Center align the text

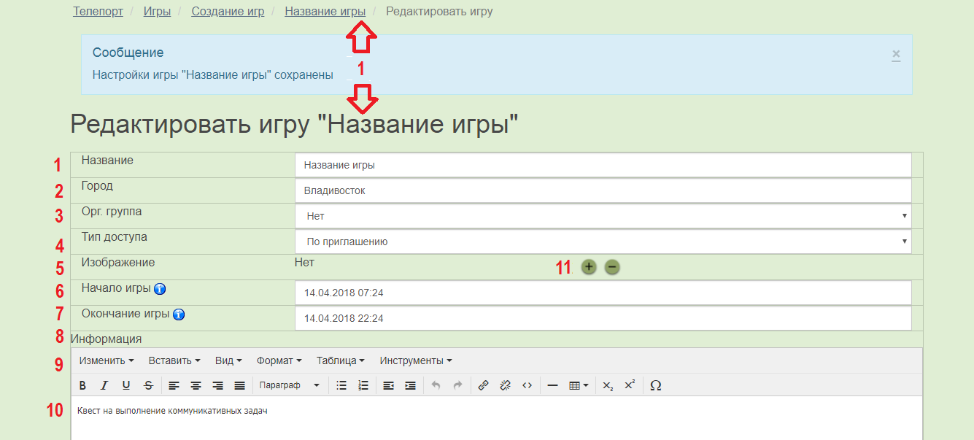tap(196, 385)
